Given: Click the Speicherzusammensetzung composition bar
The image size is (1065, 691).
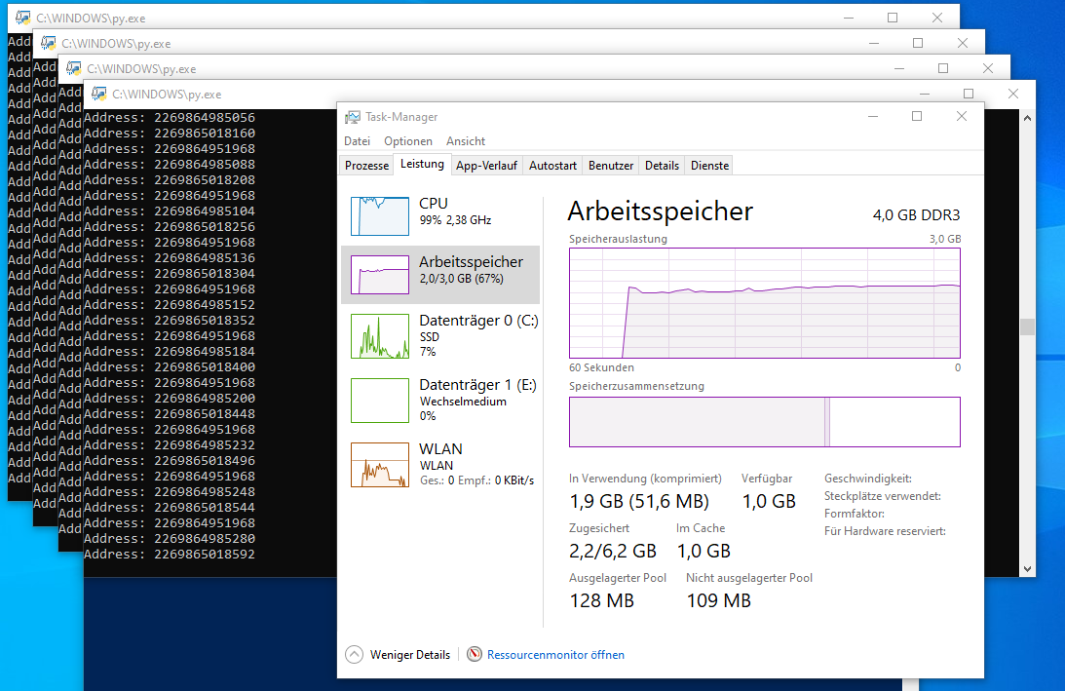Looking at the screenshot, I should (x=764, y=421).
